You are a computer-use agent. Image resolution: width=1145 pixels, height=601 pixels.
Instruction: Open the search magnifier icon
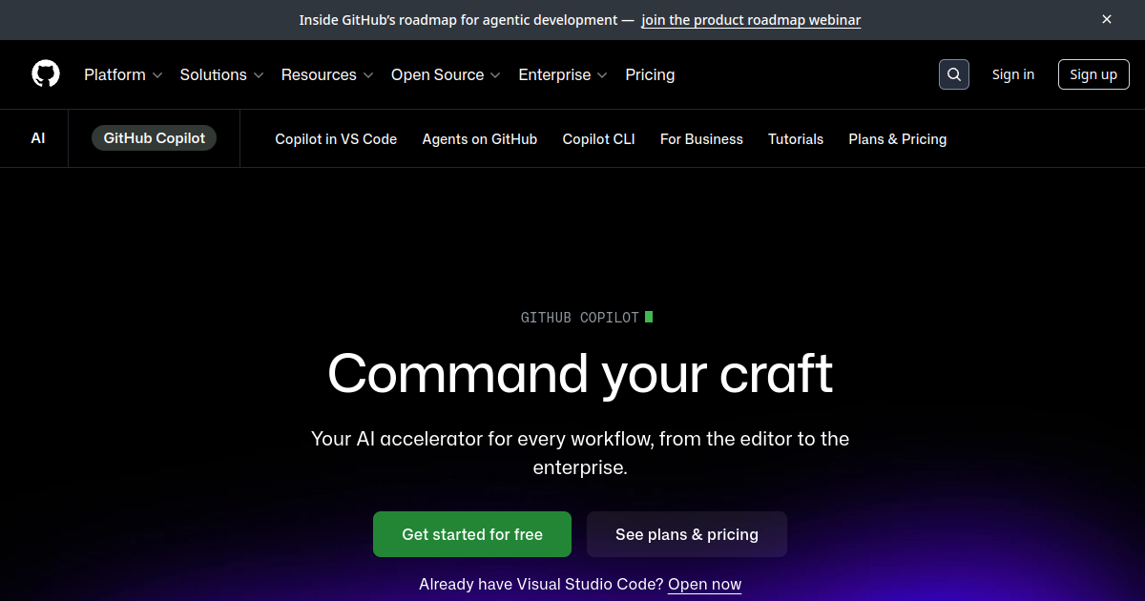click(x=954, y=74)
